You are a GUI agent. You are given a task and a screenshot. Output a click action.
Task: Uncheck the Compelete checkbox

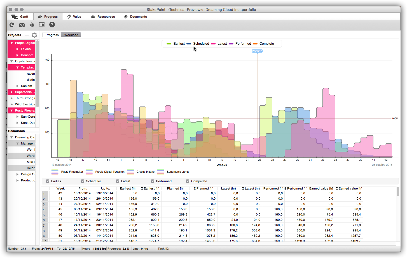coord(188,181)
